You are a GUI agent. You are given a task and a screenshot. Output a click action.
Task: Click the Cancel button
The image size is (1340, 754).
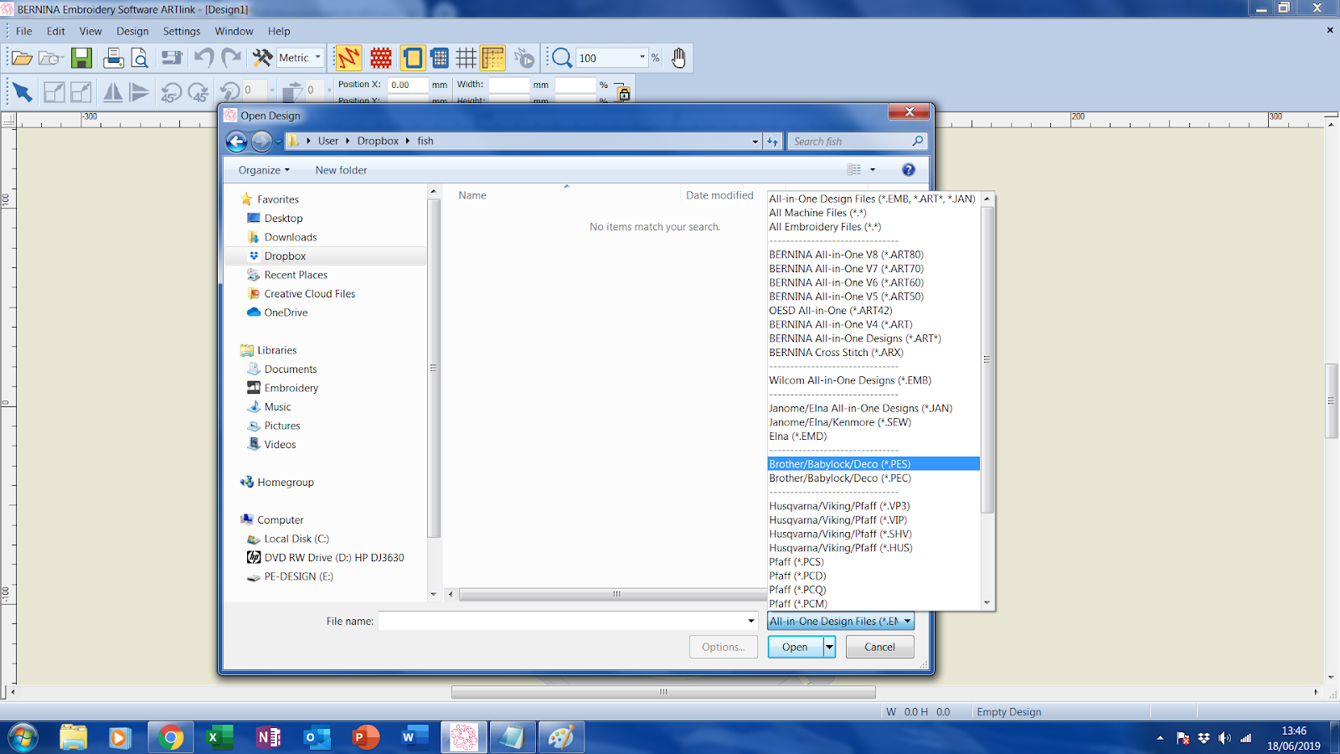879,647
